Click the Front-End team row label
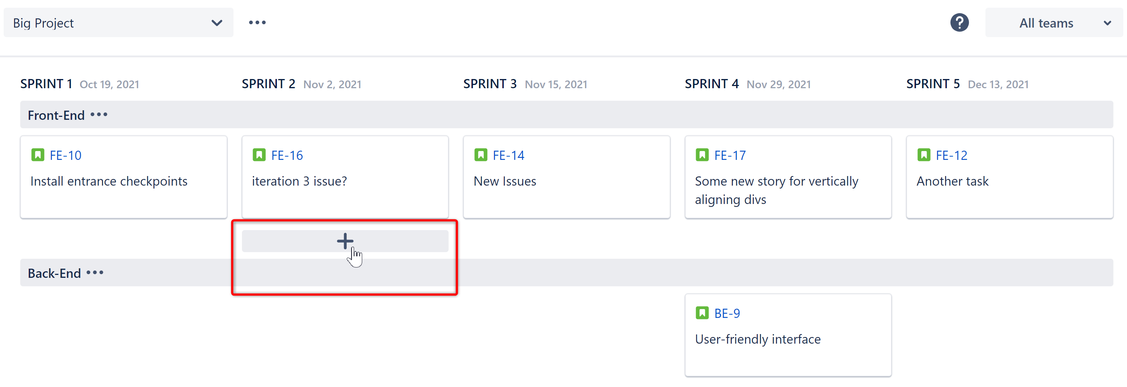 [x=56, y=115]
